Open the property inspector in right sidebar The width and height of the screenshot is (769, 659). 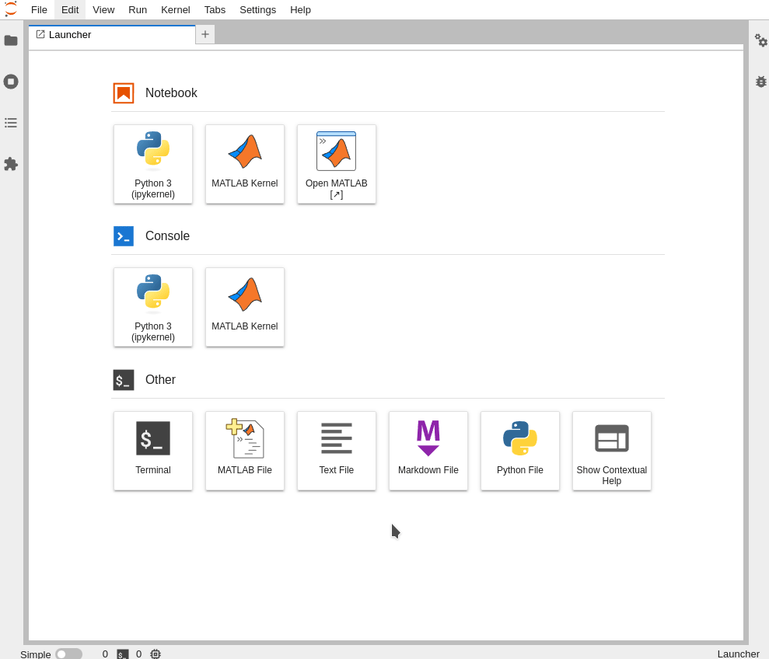click(760, 40)
